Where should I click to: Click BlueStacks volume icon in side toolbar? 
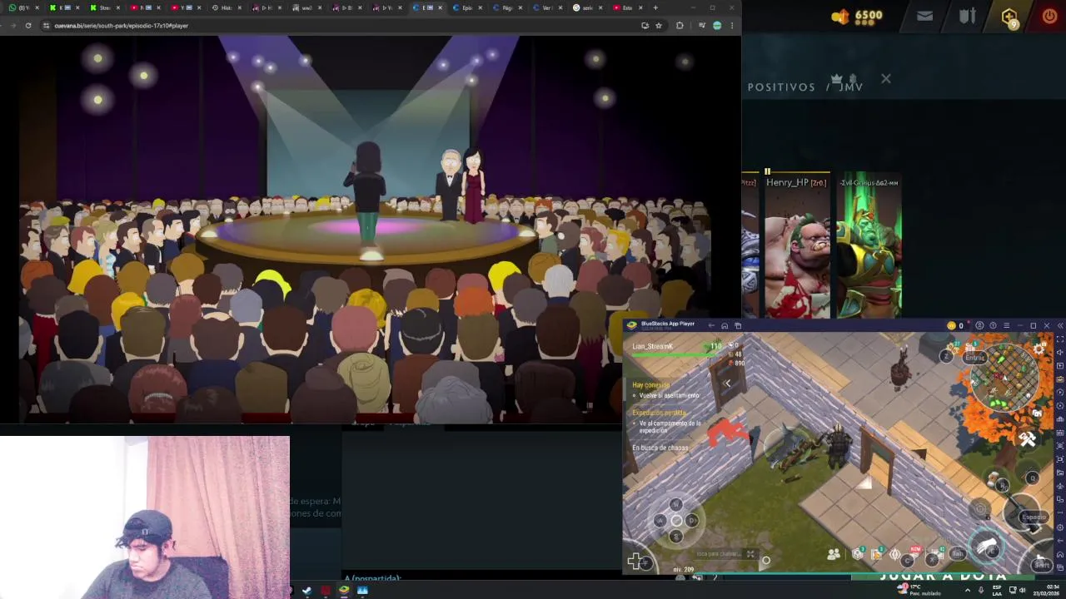pos(1059,353)
